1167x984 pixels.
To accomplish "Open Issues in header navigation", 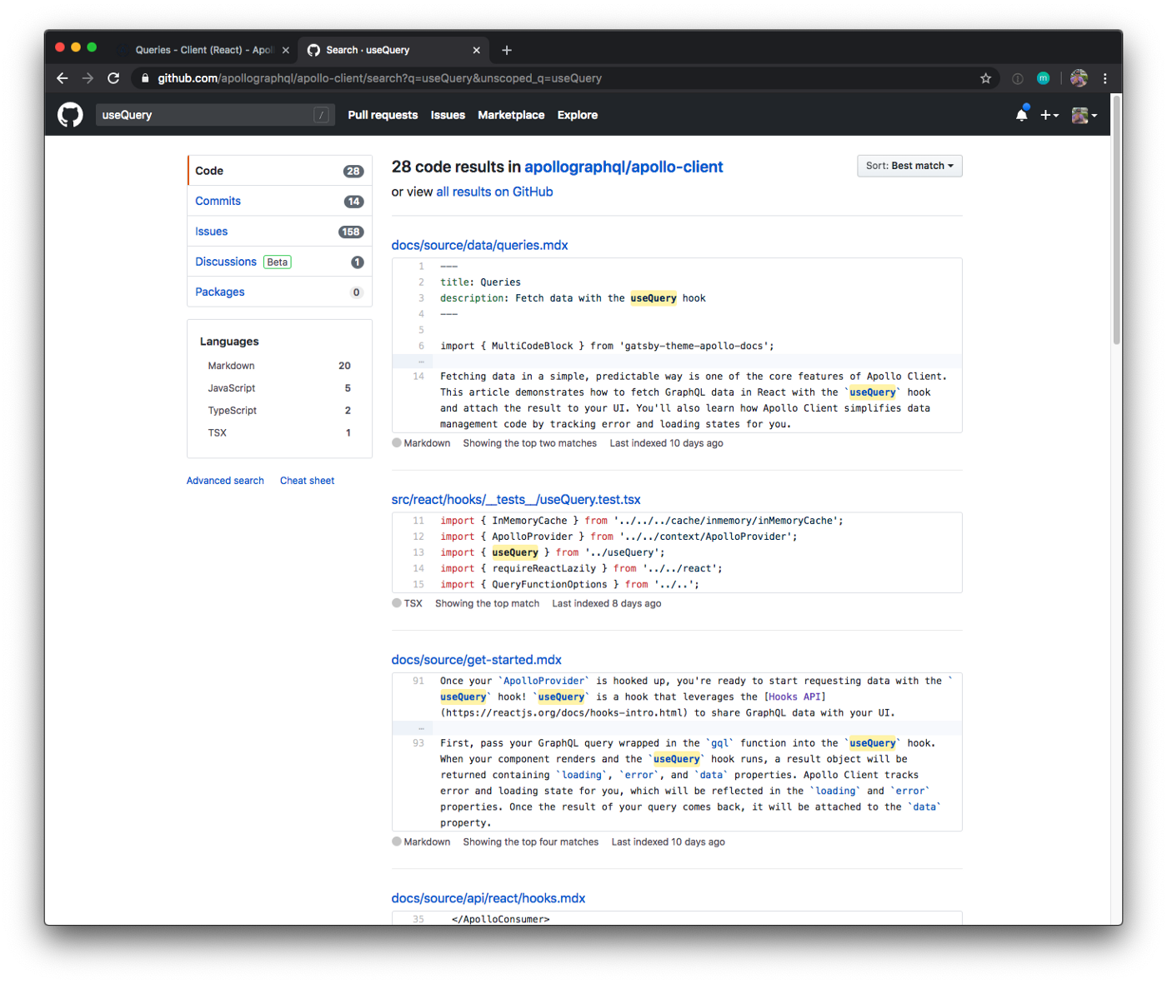I will coord(448,115).
